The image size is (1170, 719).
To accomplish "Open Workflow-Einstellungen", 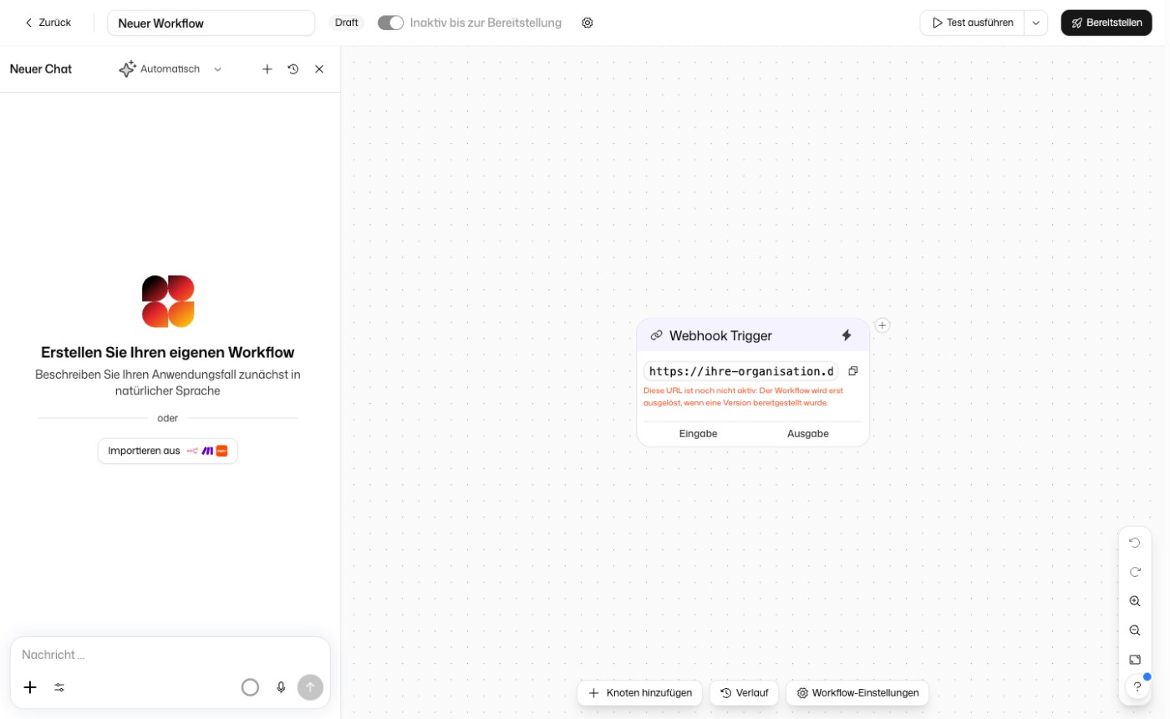I will pos(857,693).
